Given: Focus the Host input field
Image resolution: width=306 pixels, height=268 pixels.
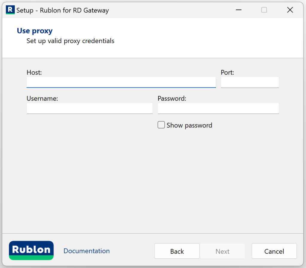Looking at the screenshot, I should [x=121, y=82].
